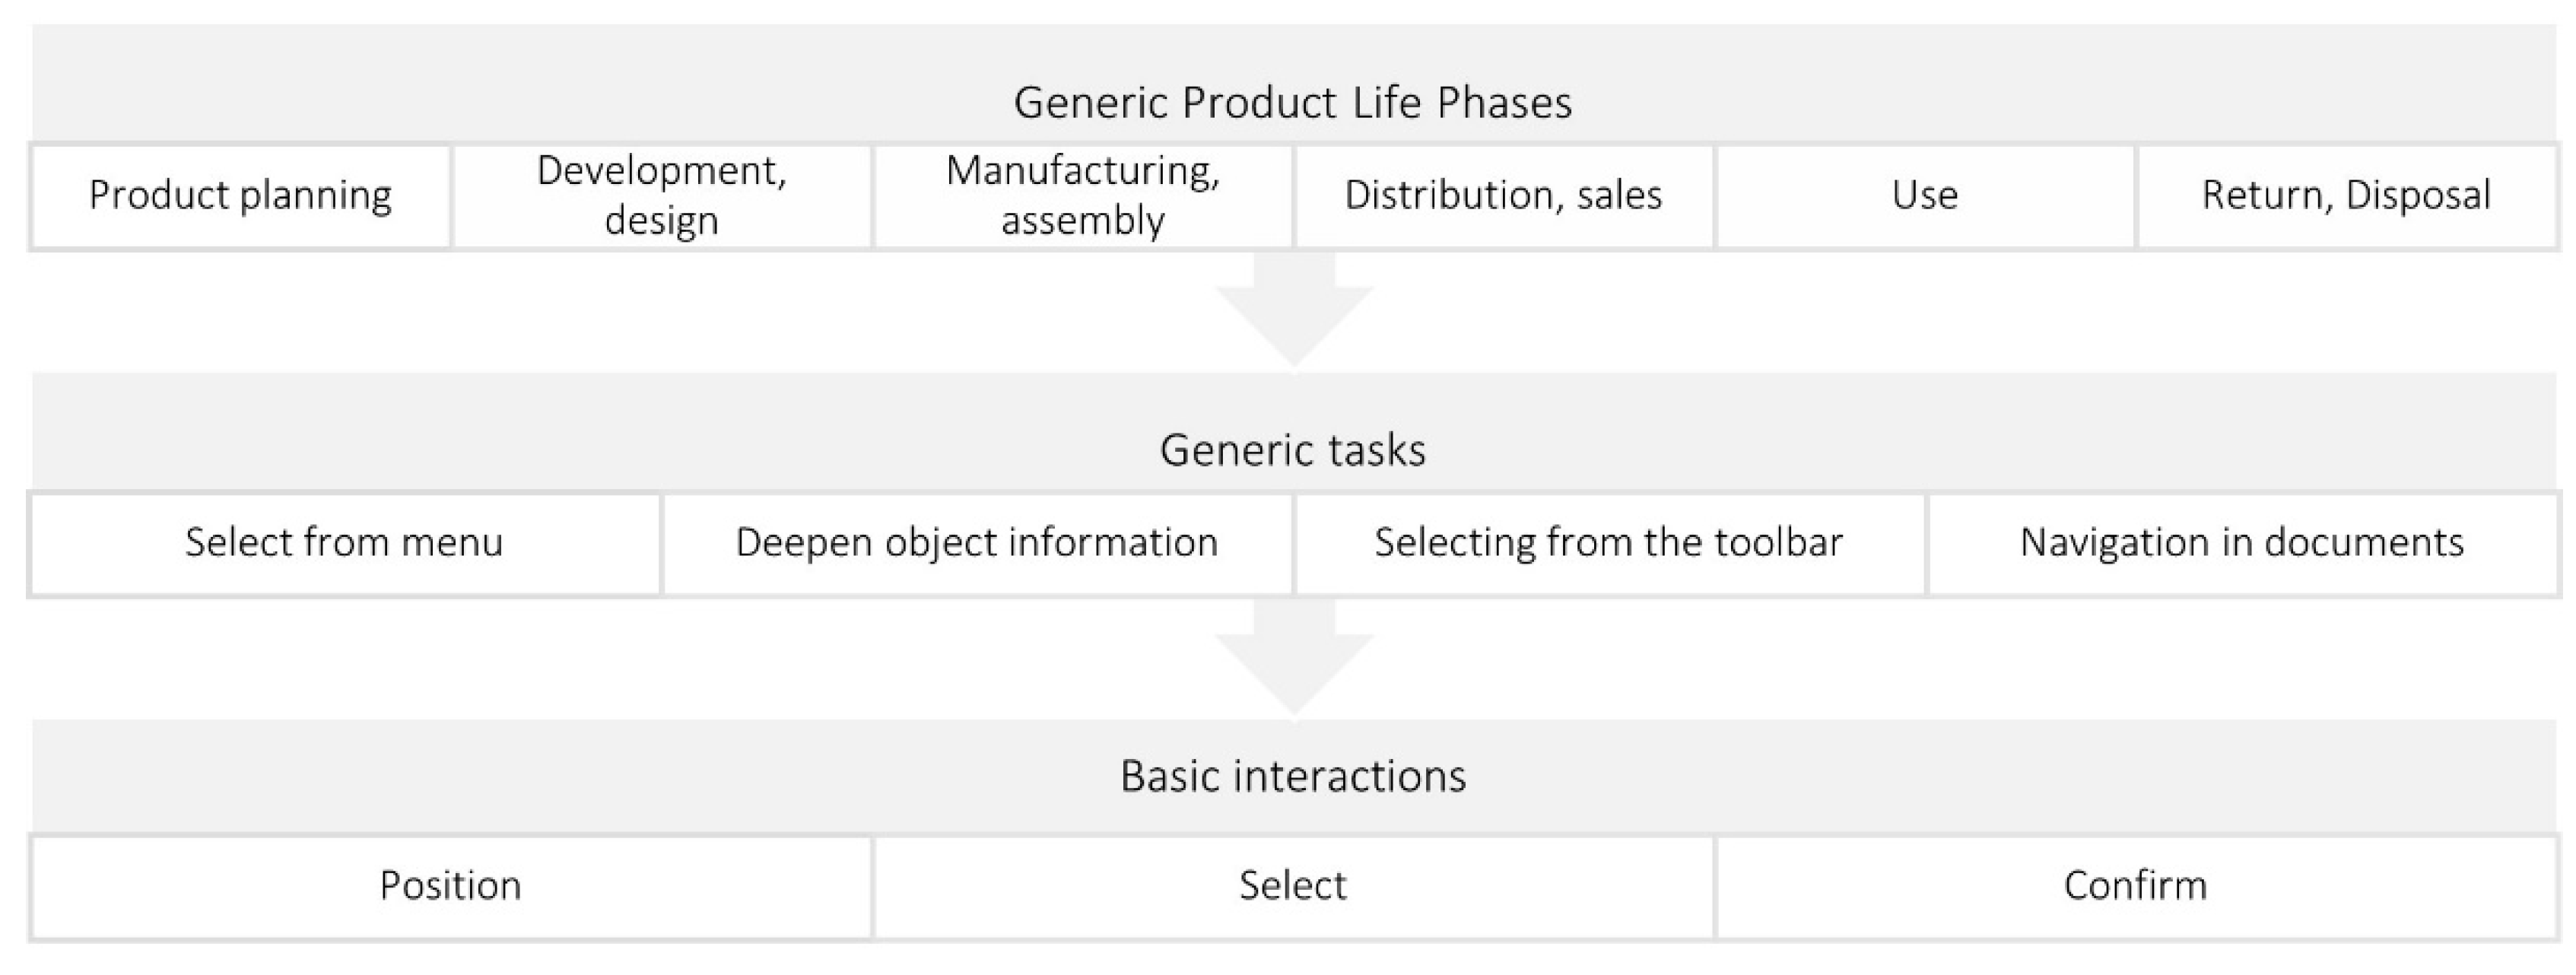Choose the Selecting from the toolbar cell
The height and width of the screenshot is (975, 2576).
pyautogui.click(x=1609, y=543)
